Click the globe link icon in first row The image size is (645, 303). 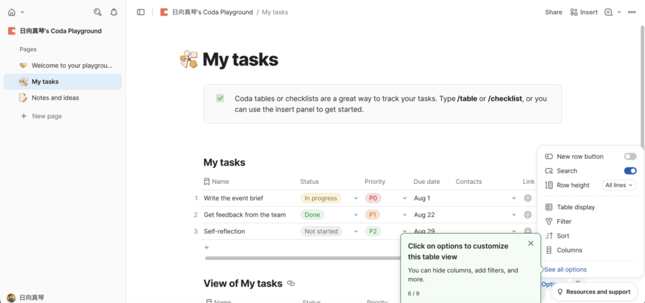[528, 198]
